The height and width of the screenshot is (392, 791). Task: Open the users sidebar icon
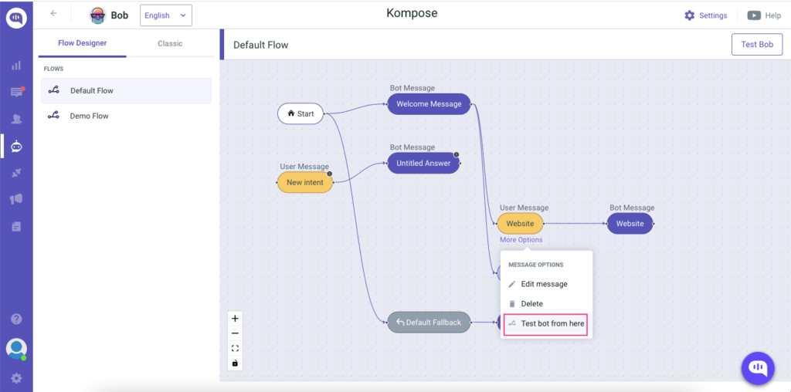(x=16, y=119)
